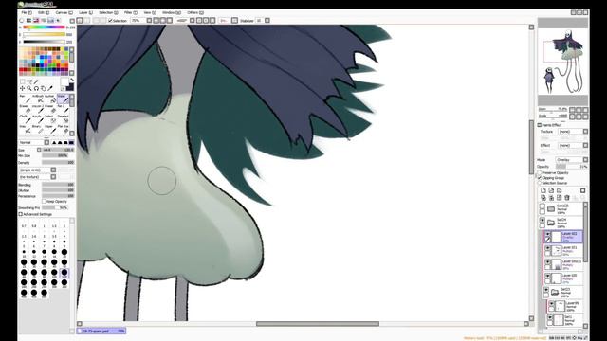Enable the Keep Opacity checkbox
Image resolution: width=607 pixels, height=341 pixels.
tap(45, 202)
